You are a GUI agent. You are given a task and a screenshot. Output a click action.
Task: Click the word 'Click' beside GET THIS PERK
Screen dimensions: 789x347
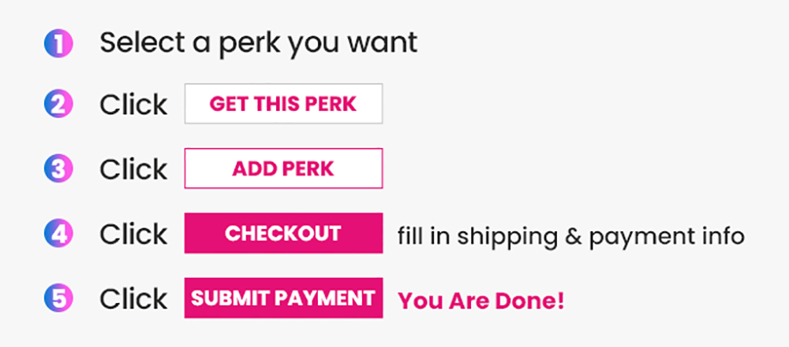133,105
